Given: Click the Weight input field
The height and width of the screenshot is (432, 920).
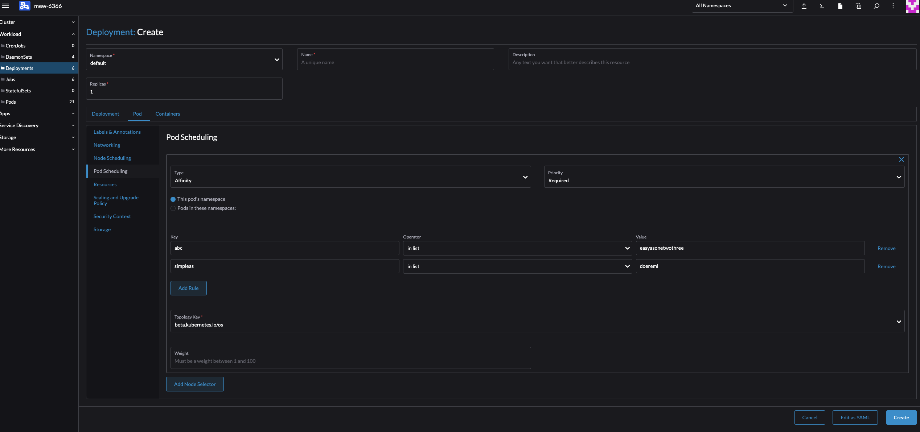Looking at the screenshot, I should (x=350, y=358).
